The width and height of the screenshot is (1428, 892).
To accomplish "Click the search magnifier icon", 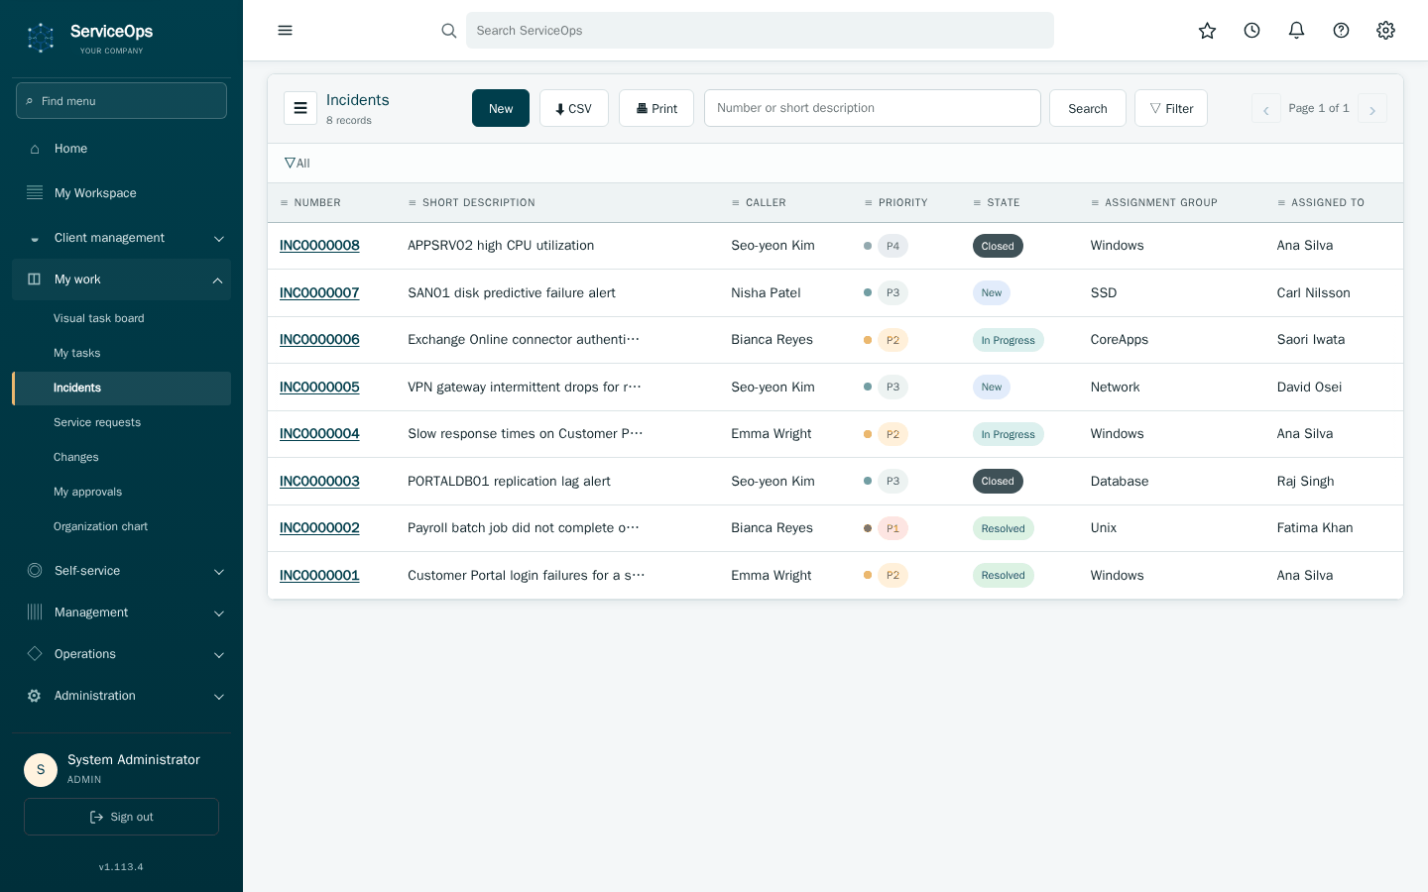I will tap(449, 31).
